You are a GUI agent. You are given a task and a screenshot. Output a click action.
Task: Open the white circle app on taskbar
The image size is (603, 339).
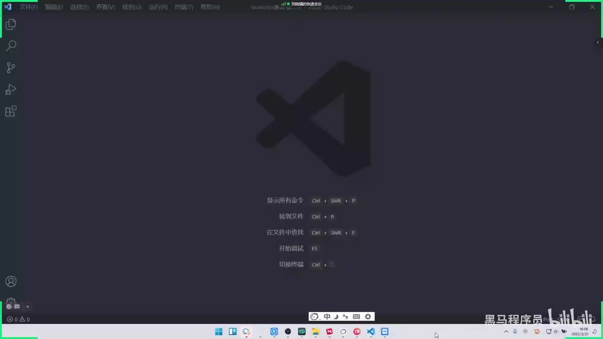tap(343, 331)
